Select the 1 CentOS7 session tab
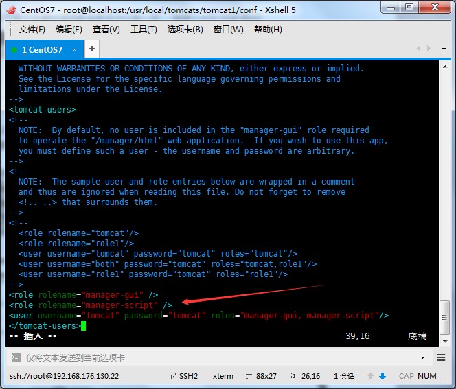The image size is (456, 389). [x=42, y=50]
